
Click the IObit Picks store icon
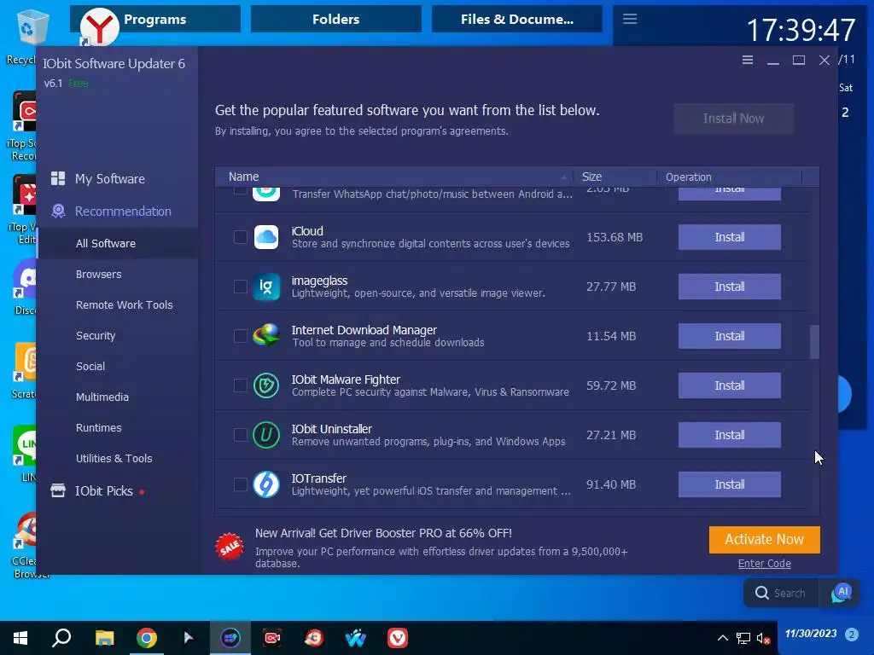[58, 490]
